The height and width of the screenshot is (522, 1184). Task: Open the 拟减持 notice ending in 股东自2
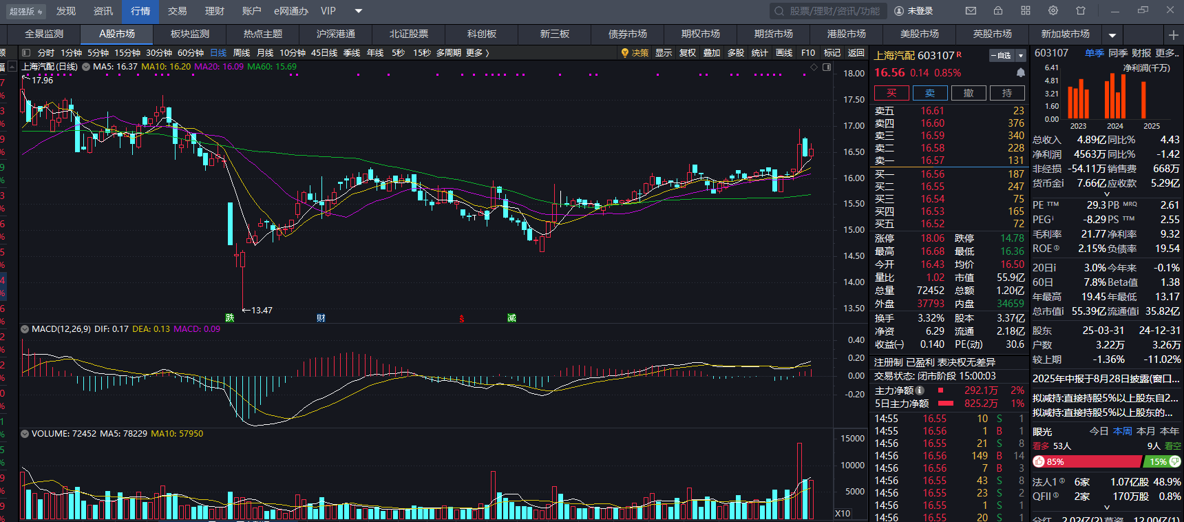(x=1106, y=398)
